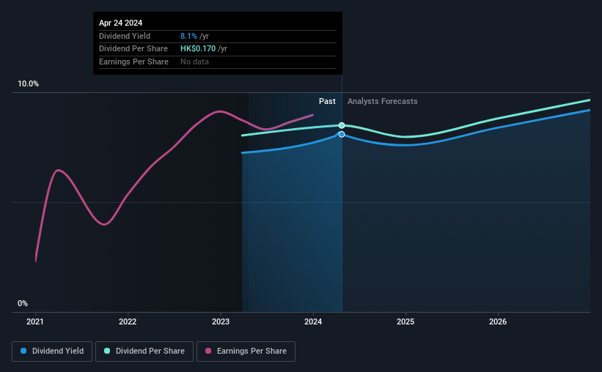This screenshot has height=372, width=602.
Task: Click the Analysts Forecasts label
Action: [x=383, y=101]
